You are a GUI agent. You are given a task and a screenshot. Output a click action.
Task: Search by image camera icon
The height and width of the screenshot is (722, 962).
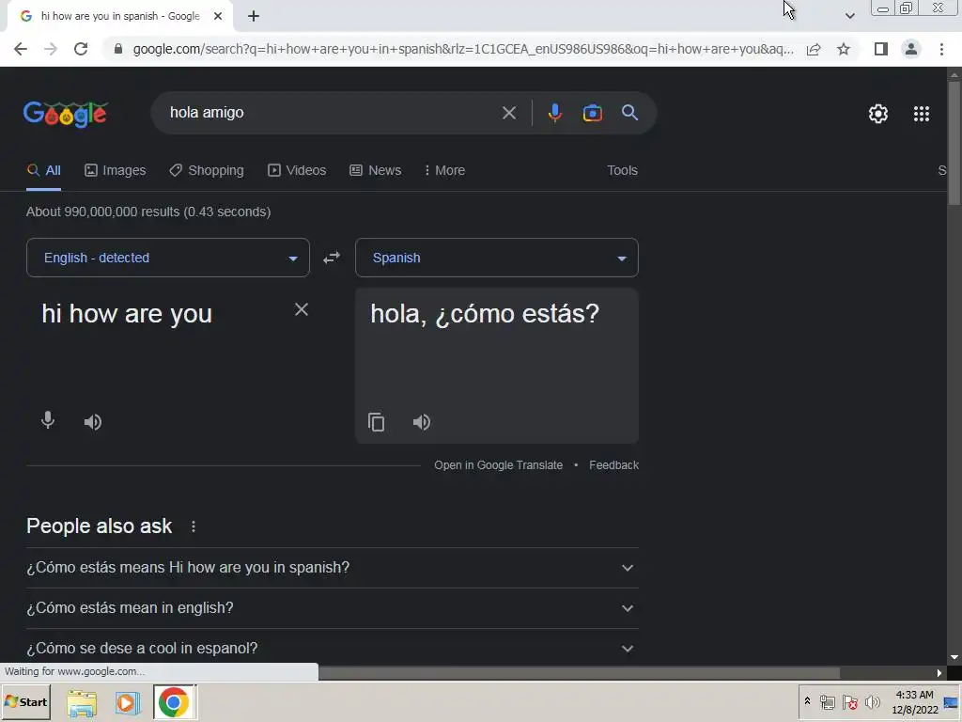[592, 113]
